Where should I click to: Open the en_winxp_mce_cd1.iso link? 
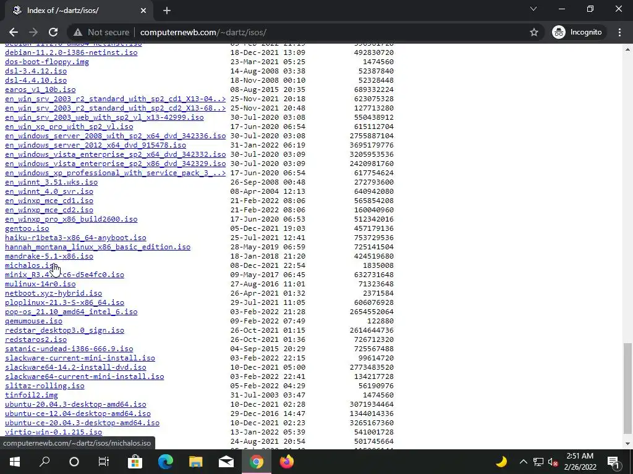pyautogui.click(x=49, y=201)
